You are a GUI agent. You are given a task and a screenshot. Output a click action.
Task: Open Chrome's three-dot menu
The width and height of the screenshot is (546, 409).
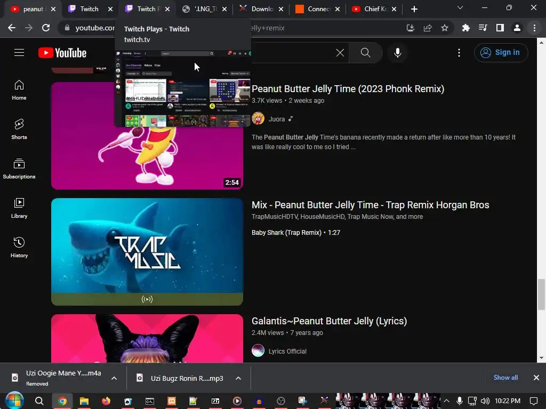pyautogui.click(x=534, y=28)
